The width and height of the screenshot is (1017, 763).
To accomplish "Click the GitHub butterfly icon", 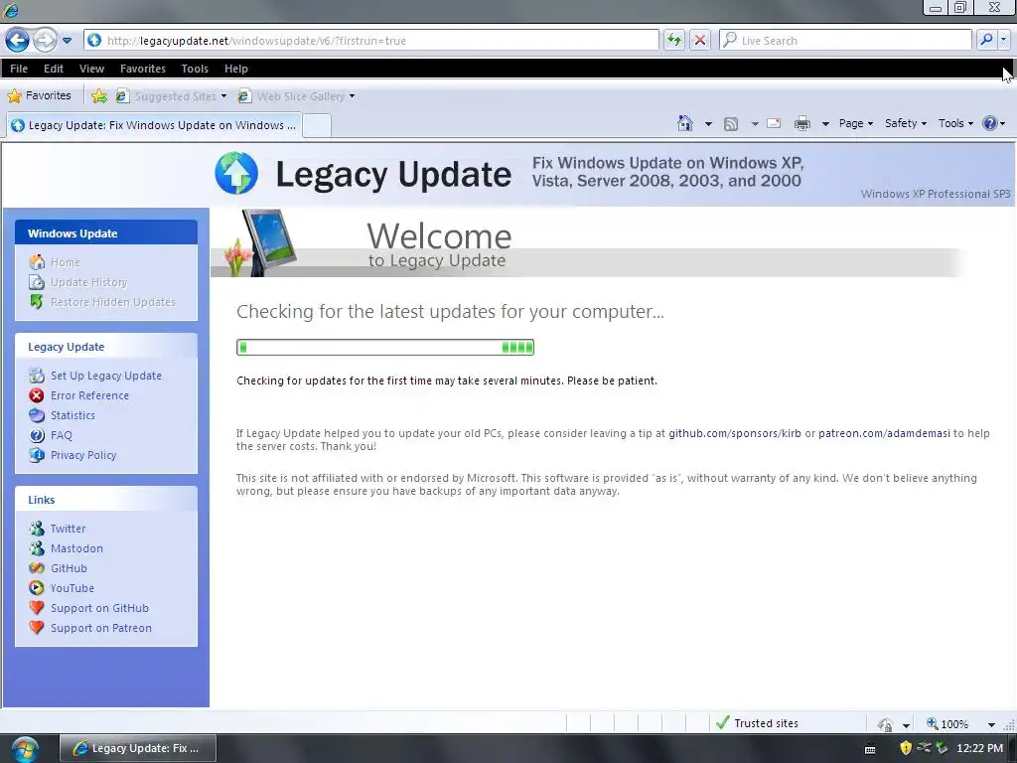I will [x=37, y=568].
